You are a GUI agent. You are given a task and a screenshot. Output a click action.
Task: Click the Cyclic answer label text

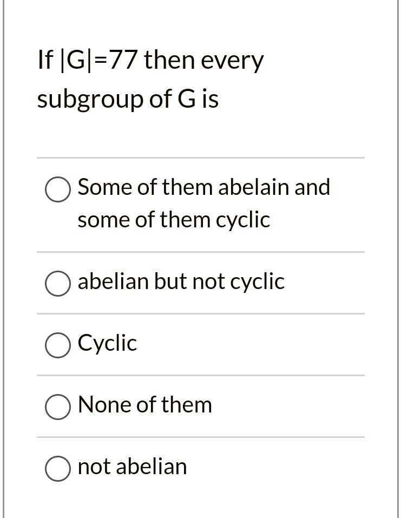click(107, 343)
